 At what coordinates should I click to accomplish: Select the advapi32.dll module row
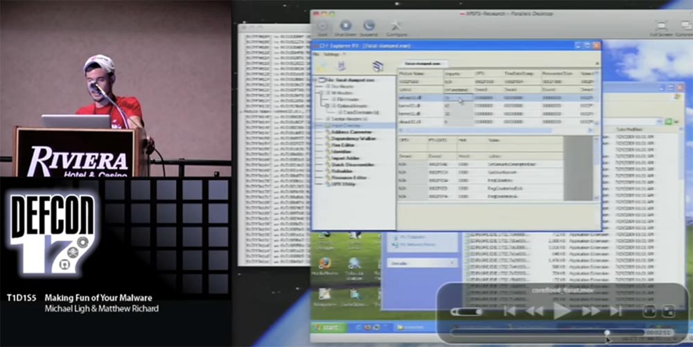497,98
